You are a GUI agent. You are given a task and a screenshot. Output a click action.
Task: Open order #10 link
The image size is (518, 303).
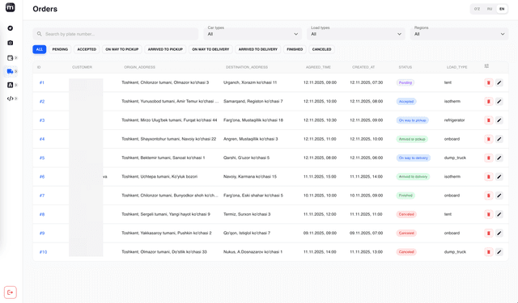[43, 252]
